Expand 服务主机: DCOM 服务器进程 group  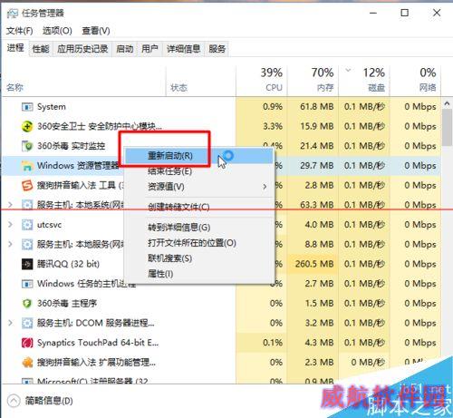tap(10, 323)
